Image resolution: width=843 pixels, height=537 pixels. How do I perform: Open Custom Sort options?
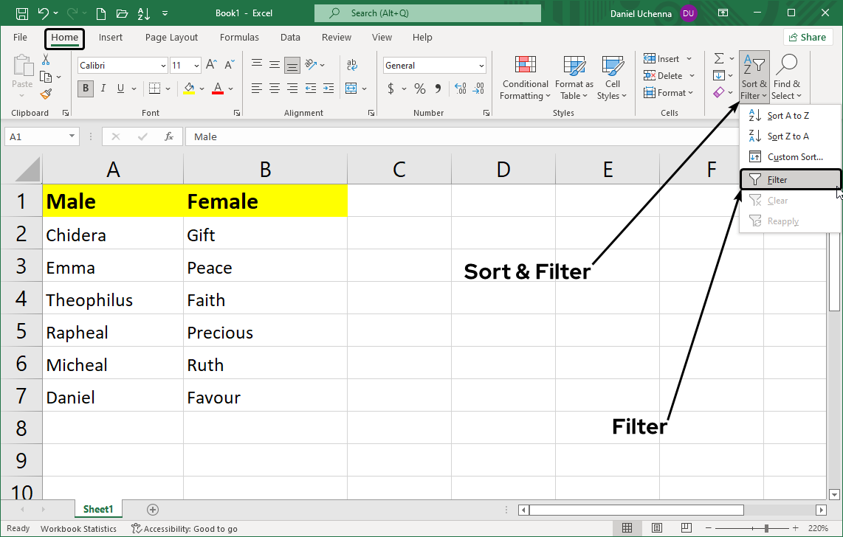click(x=790, y=156)
